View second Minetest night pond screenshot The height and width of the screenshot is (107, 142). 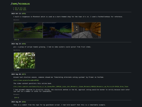tap(57, 30)
